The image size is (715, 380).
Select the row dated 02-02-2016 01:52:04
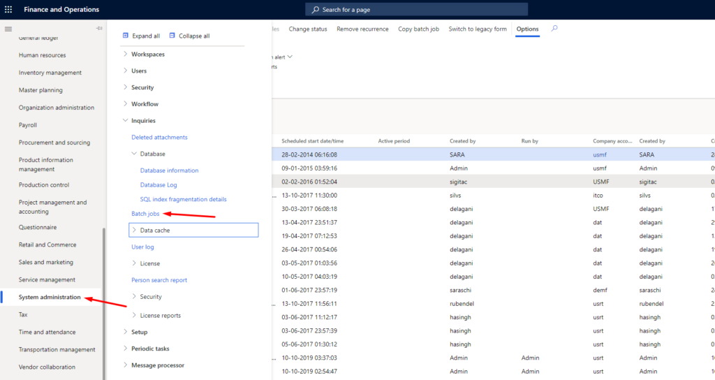click(x=494, y=182)
